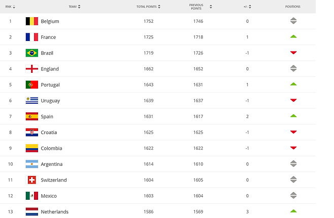Click Uruguay's red down arrow position icon
The height and width of the screenshot is (218, 334).
coord(293,100)
